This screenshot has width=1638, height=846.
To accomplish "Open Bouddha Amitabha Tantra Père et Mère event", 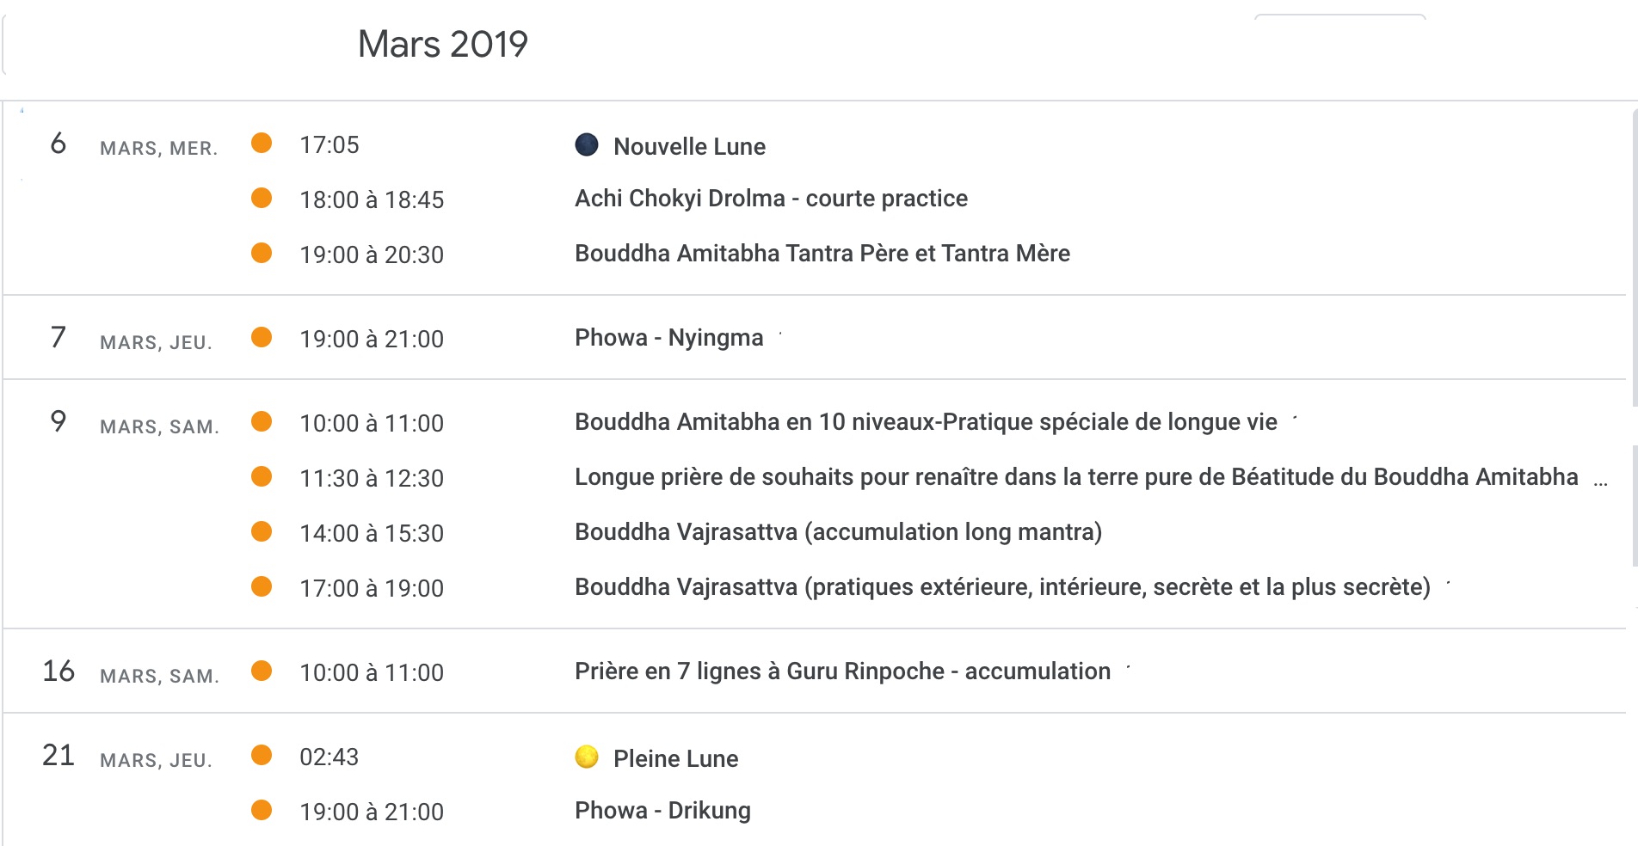I will (x=822, y=254).
